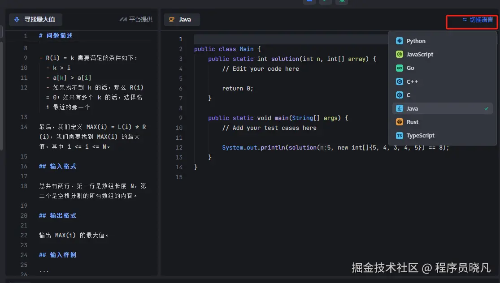Open the 寻找最大值 problem tab
Screen dimensions: 500x283
point(35,19)
